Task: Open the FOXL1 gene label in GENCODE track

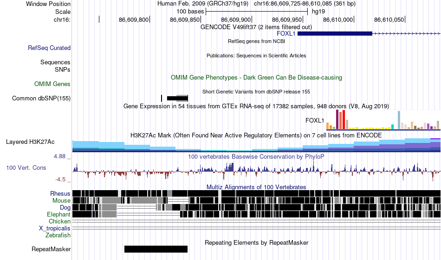Action: 286,34
